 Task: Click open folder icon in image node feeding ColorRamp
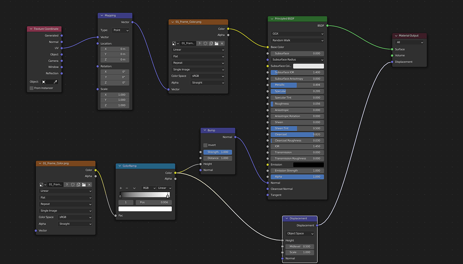pyautogui.click(x=84, y=184)
